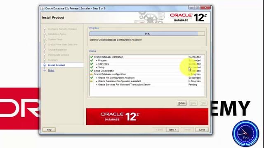Click the disabled Retry button
The image size is (264, 148).
(193, 103)
